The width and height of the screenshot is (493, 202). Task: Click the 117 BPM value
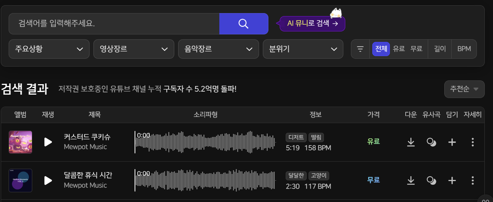tap(318, 186)
